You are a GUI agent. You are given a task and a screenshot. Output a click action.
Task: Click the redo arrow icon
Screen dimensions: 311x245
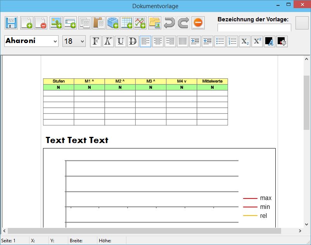coord(183,23)
